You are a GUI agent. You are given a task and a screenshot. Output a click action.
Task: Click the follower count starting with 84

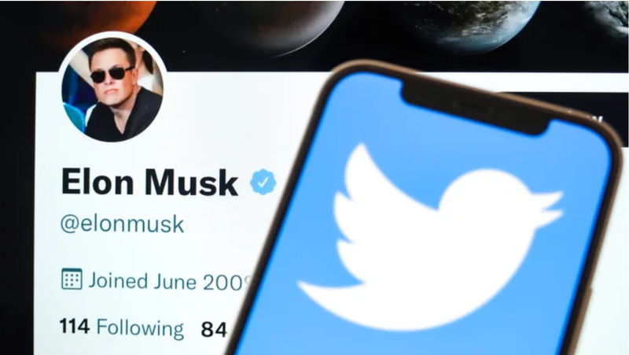[214, 329]
